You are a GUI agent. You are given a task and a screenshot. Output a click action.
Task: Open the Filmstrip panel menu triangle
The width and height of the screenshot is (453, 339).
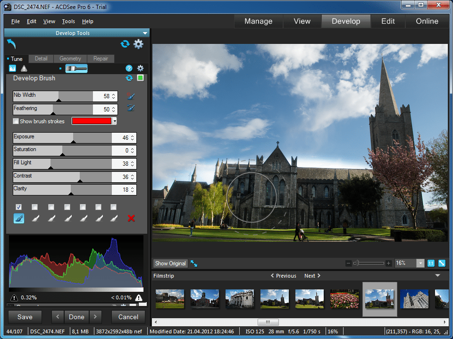pyautogui.click(x=438, y=276)
